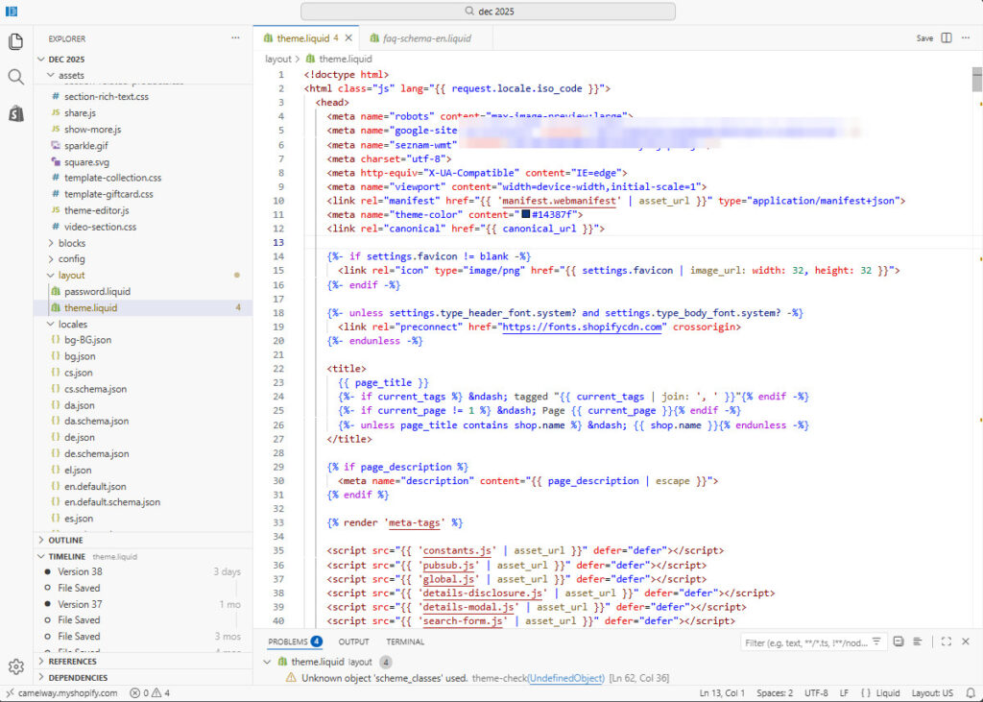The image size is (983, 702).
Task: Open editor more actions ellipsis next to Save
Action: point(966,38)
